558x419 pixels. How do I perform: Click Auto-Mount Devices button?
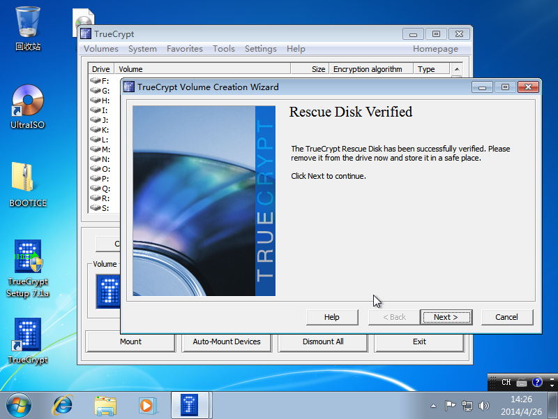(227, 341)
